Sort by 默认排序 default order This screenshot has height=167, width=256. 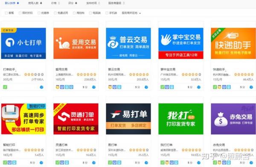(12, 3)
